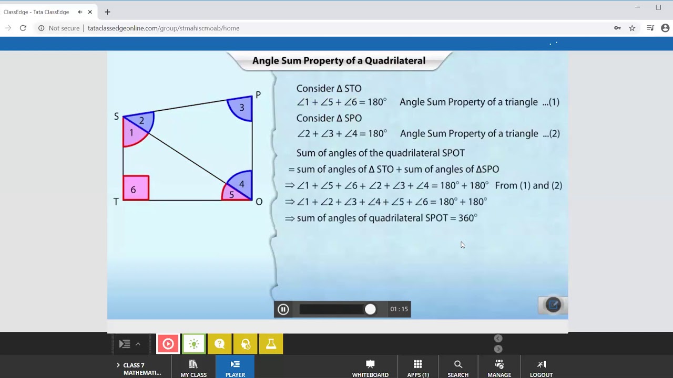Bookmark this page with the star

pos(632,28)
